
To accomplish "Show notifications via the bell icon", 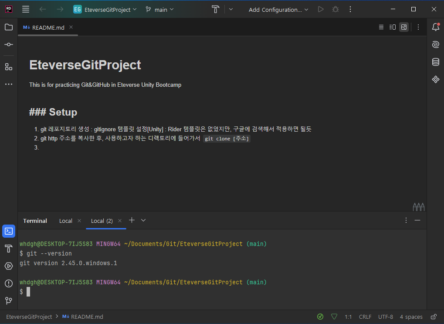I will pyautogui.click(x=435, y=27).
